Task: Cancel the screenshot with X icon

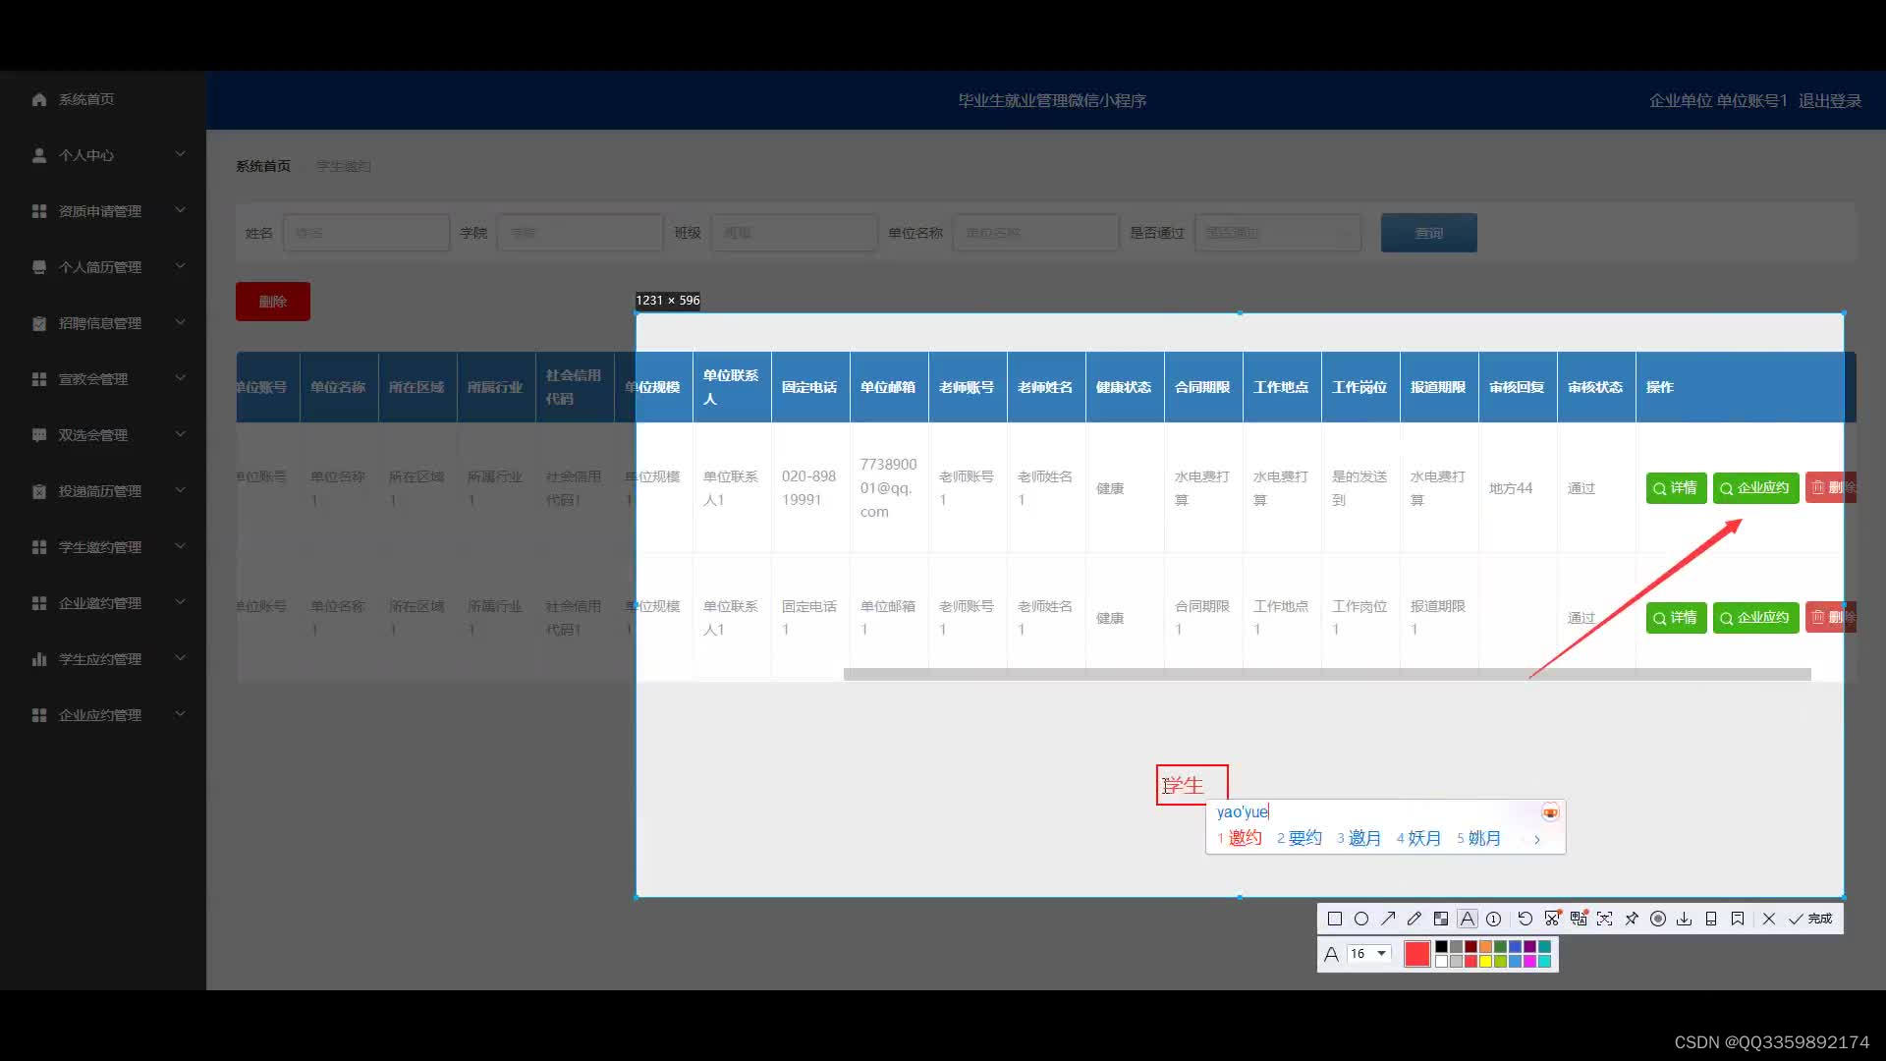Action: [x=1768, y=919]
